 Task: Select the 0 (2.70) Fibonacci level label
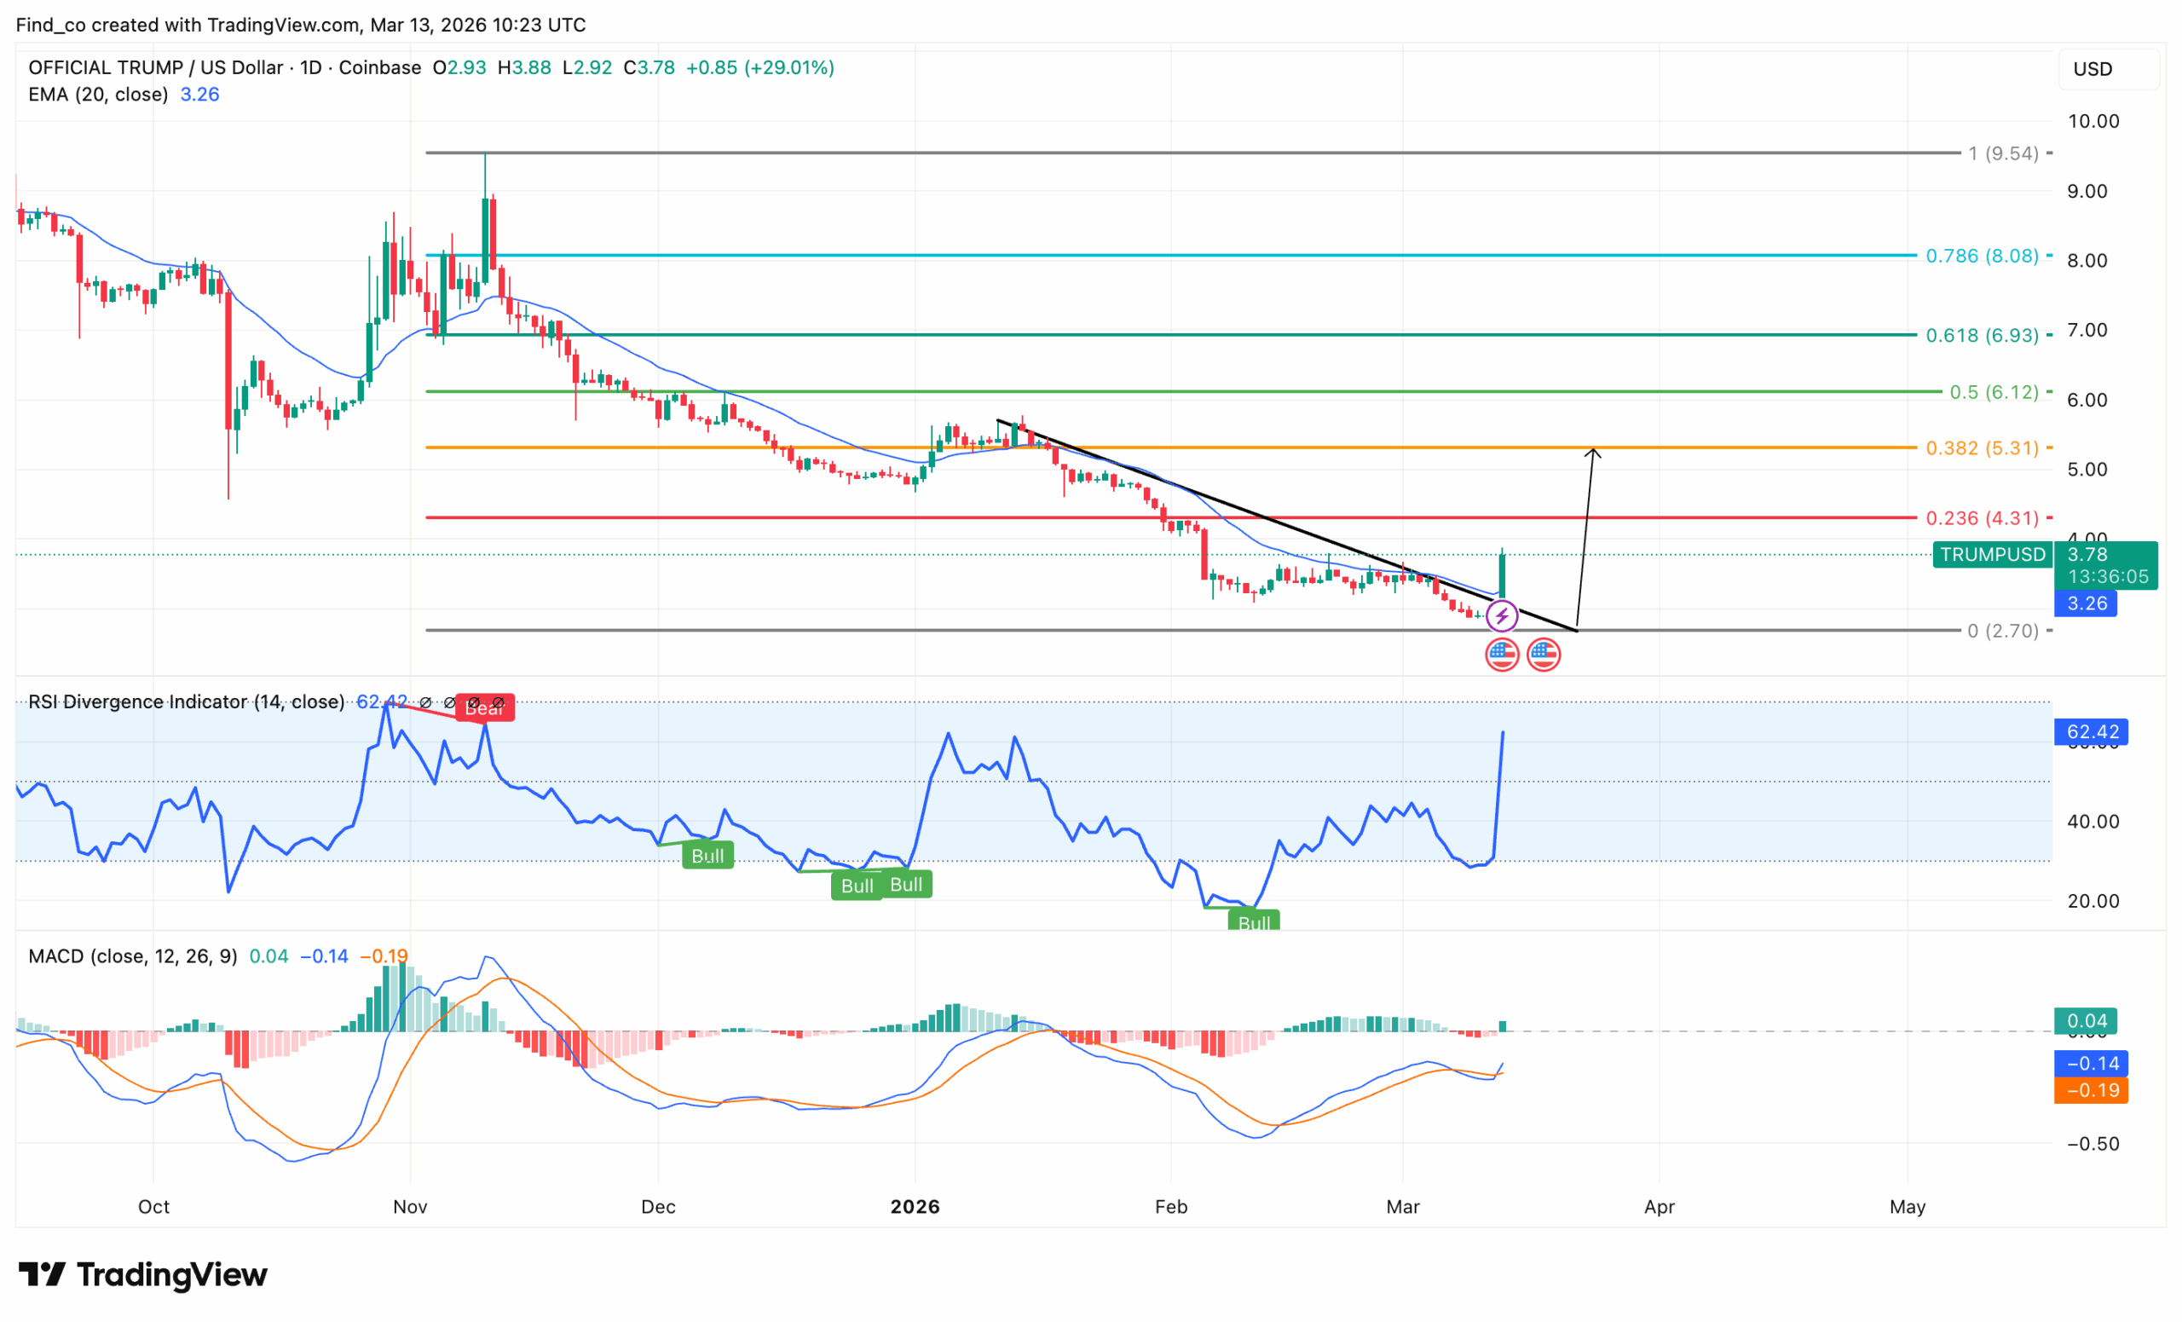2003,631
